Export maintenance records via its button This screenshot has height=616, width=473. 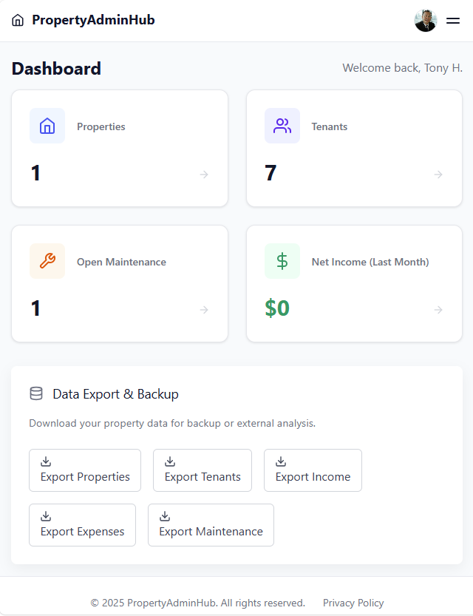point(211,525)
